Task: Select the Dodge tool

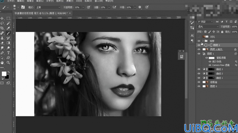Action: [8, 48]
